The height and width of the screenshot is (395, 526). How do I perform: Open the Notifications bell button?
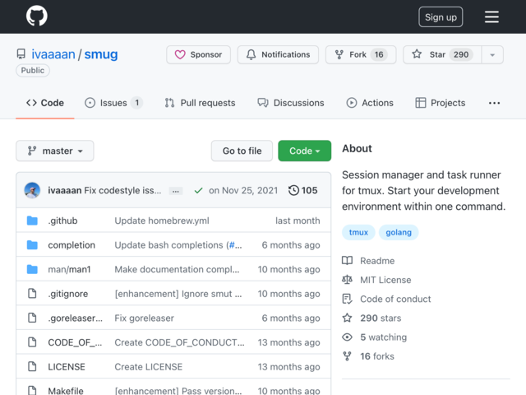(278, 55)
